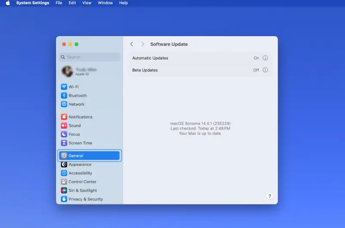The height and width of the screenshot is (228, 345).
Task: Select Screen Time label in sidebar
Action: tap(80, 143)
